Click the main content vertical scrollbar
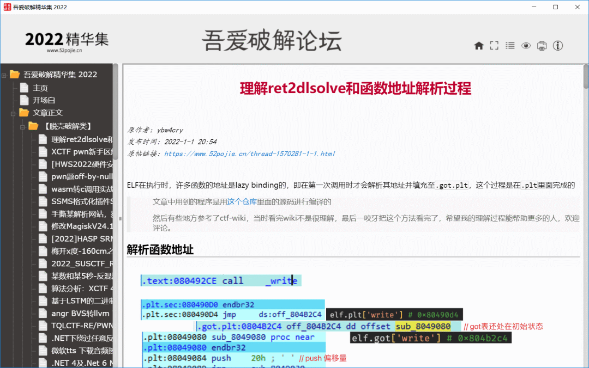Screen dimensions: 589x368 coord(586,218)
